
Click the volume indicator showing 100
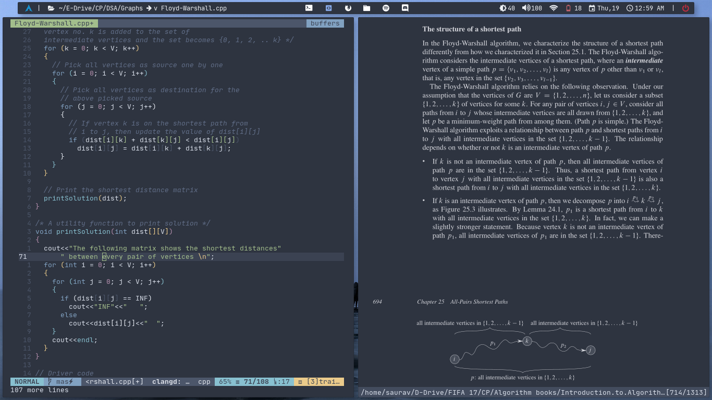coord(532,8)
